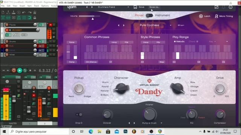Click the Undo toolbar icon
This screenshot has width=241, height=135.
click(x=24, y=12)
